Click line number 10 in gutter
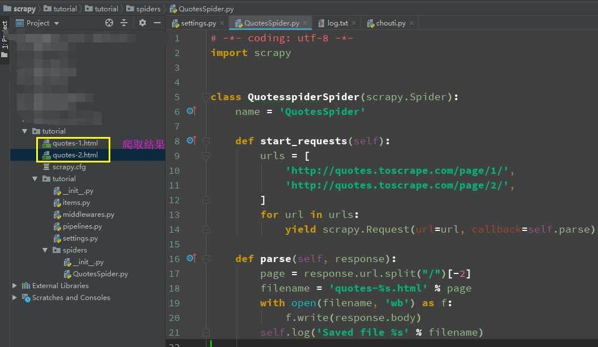This screenshot has height=347, width=598. click(x=174, y=170)
